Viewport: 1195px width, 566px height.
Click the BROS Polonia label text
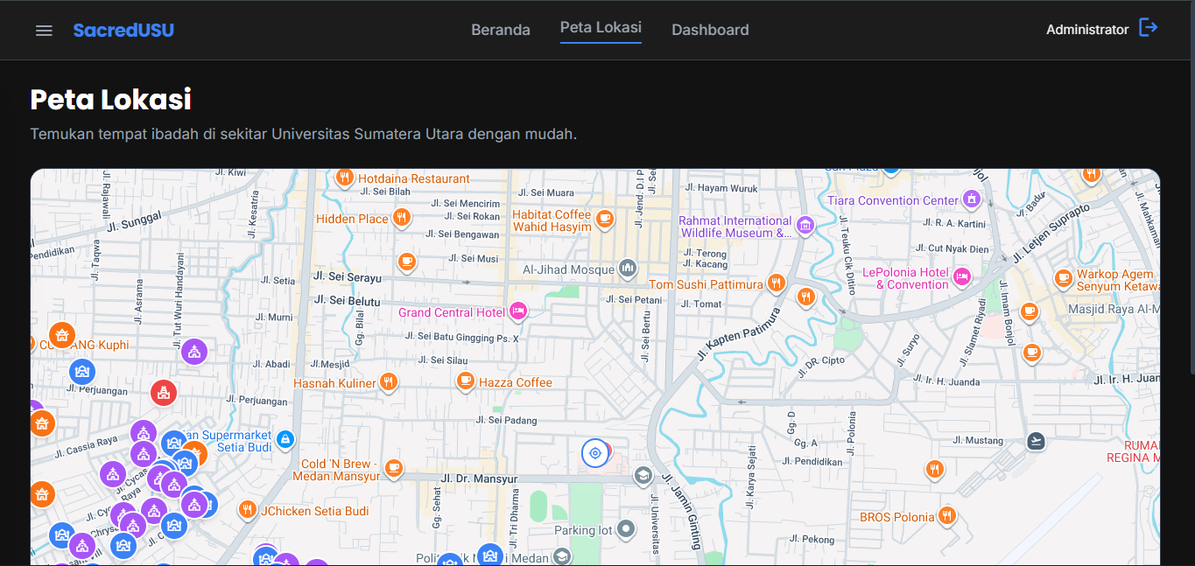(897, 517)
